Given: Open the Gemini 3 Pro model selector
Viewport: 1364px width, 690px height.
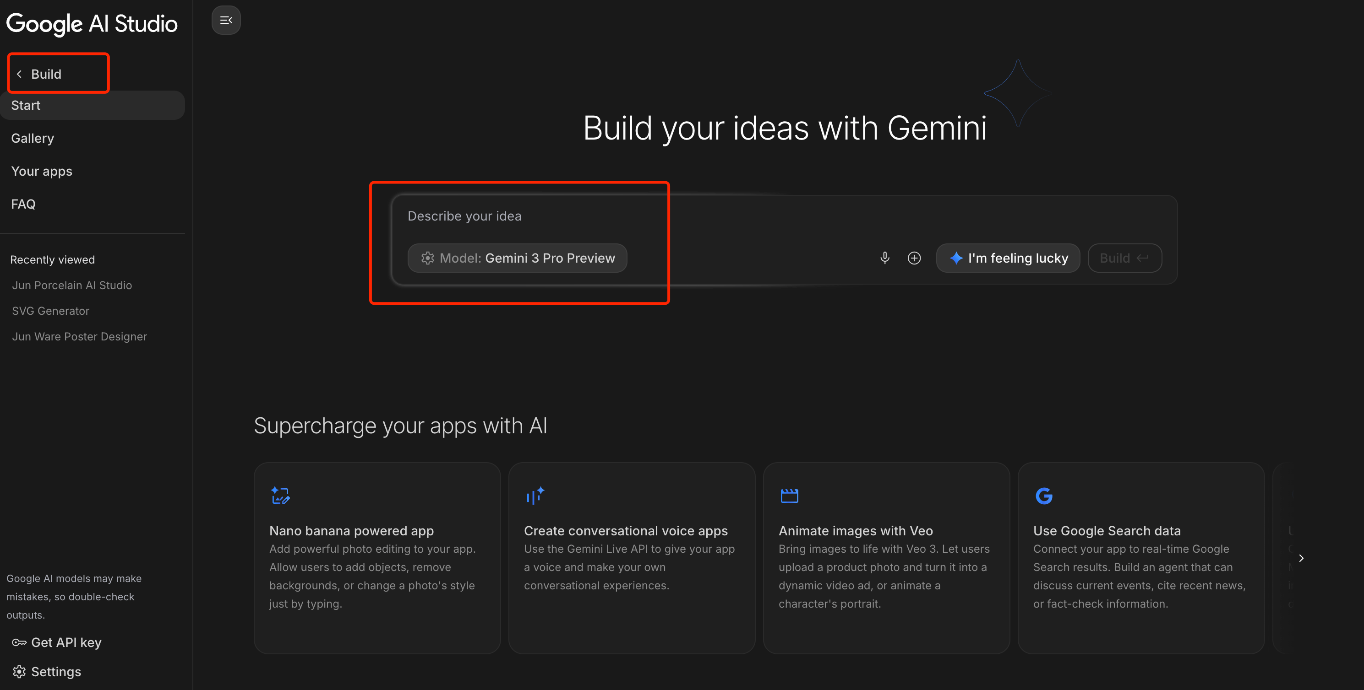Looking at the screenshot, I should (517, 258).
